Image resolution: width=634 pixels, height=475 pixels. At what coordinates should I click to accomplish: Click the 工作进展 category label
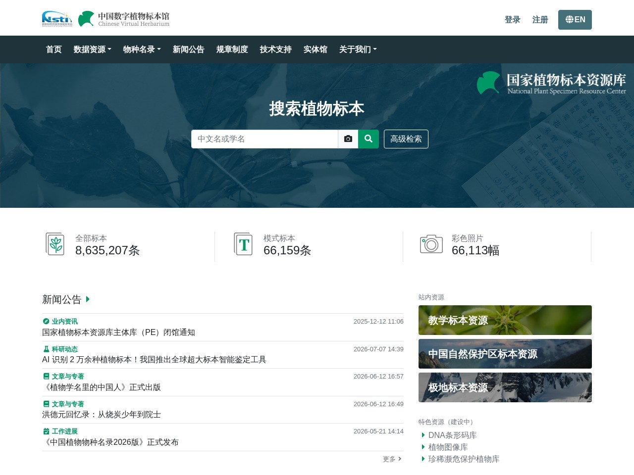[x=65, y=431]
